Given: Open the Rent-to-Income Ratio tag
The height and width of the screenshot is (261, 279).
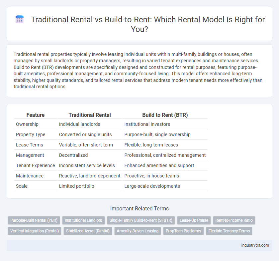Looking at the screenshot, I should click(234, 220).
